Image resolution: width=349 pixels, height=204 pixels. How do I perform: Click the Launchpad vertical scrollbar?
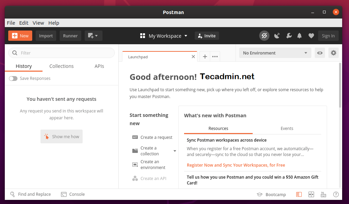(x=340, y=85)
